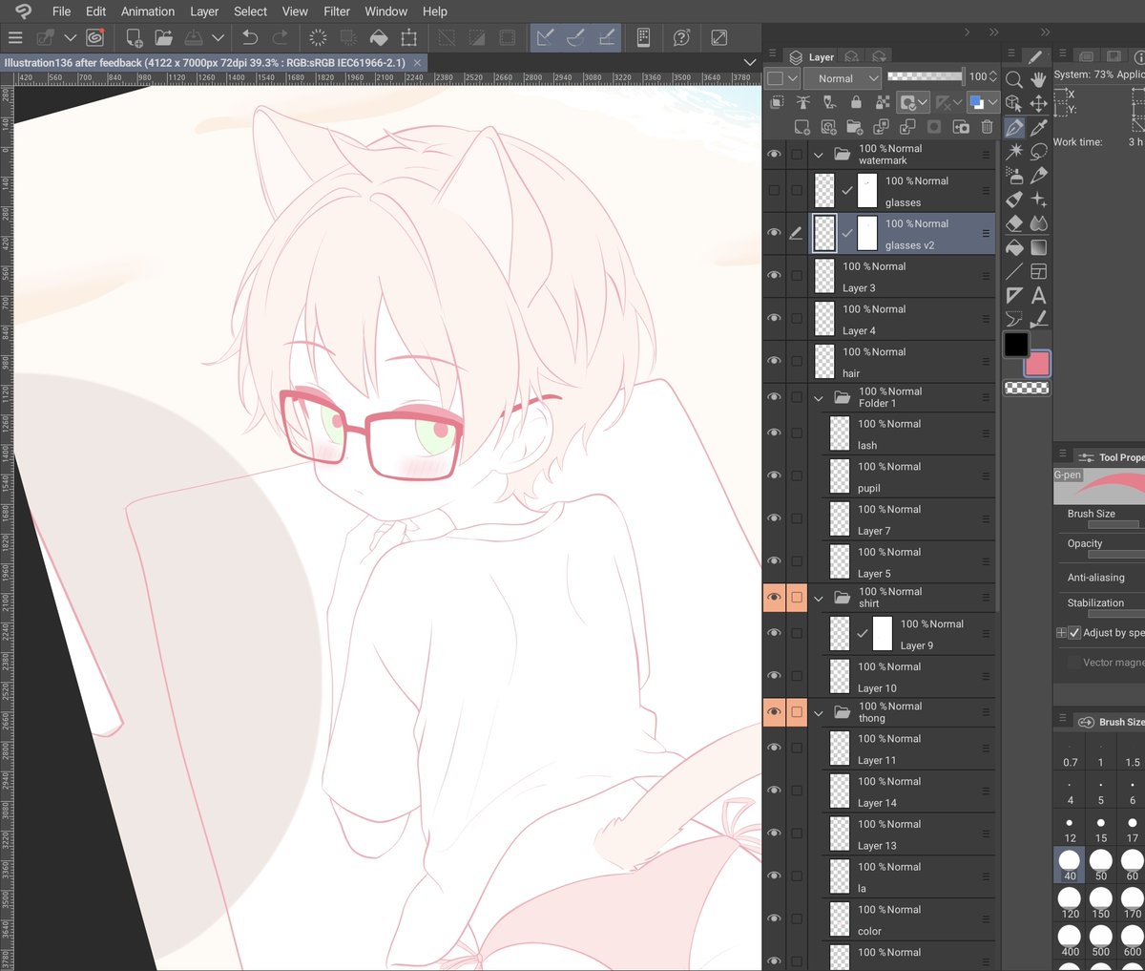Viewport: 1145px width, 971px height.
Task: Select the Eyedropper tool
Action: 1038,127
